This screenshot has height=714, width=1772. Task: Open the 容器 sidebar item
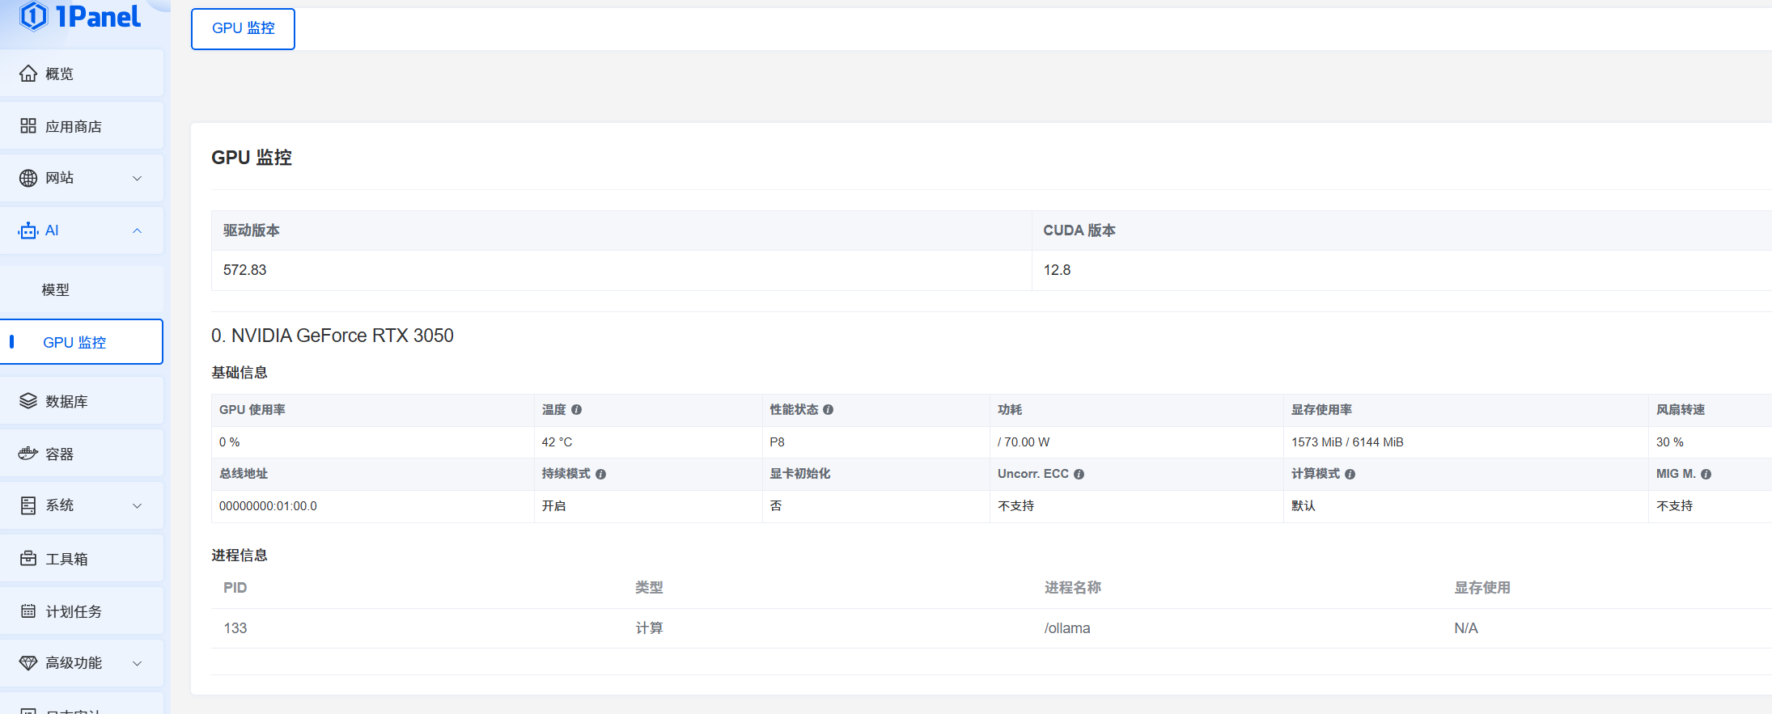coord(81,454)
